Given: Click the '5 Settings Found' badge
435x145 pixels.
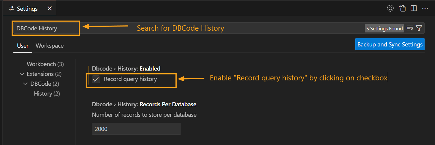Looking at the screenshot, I should tap(384, 29).
